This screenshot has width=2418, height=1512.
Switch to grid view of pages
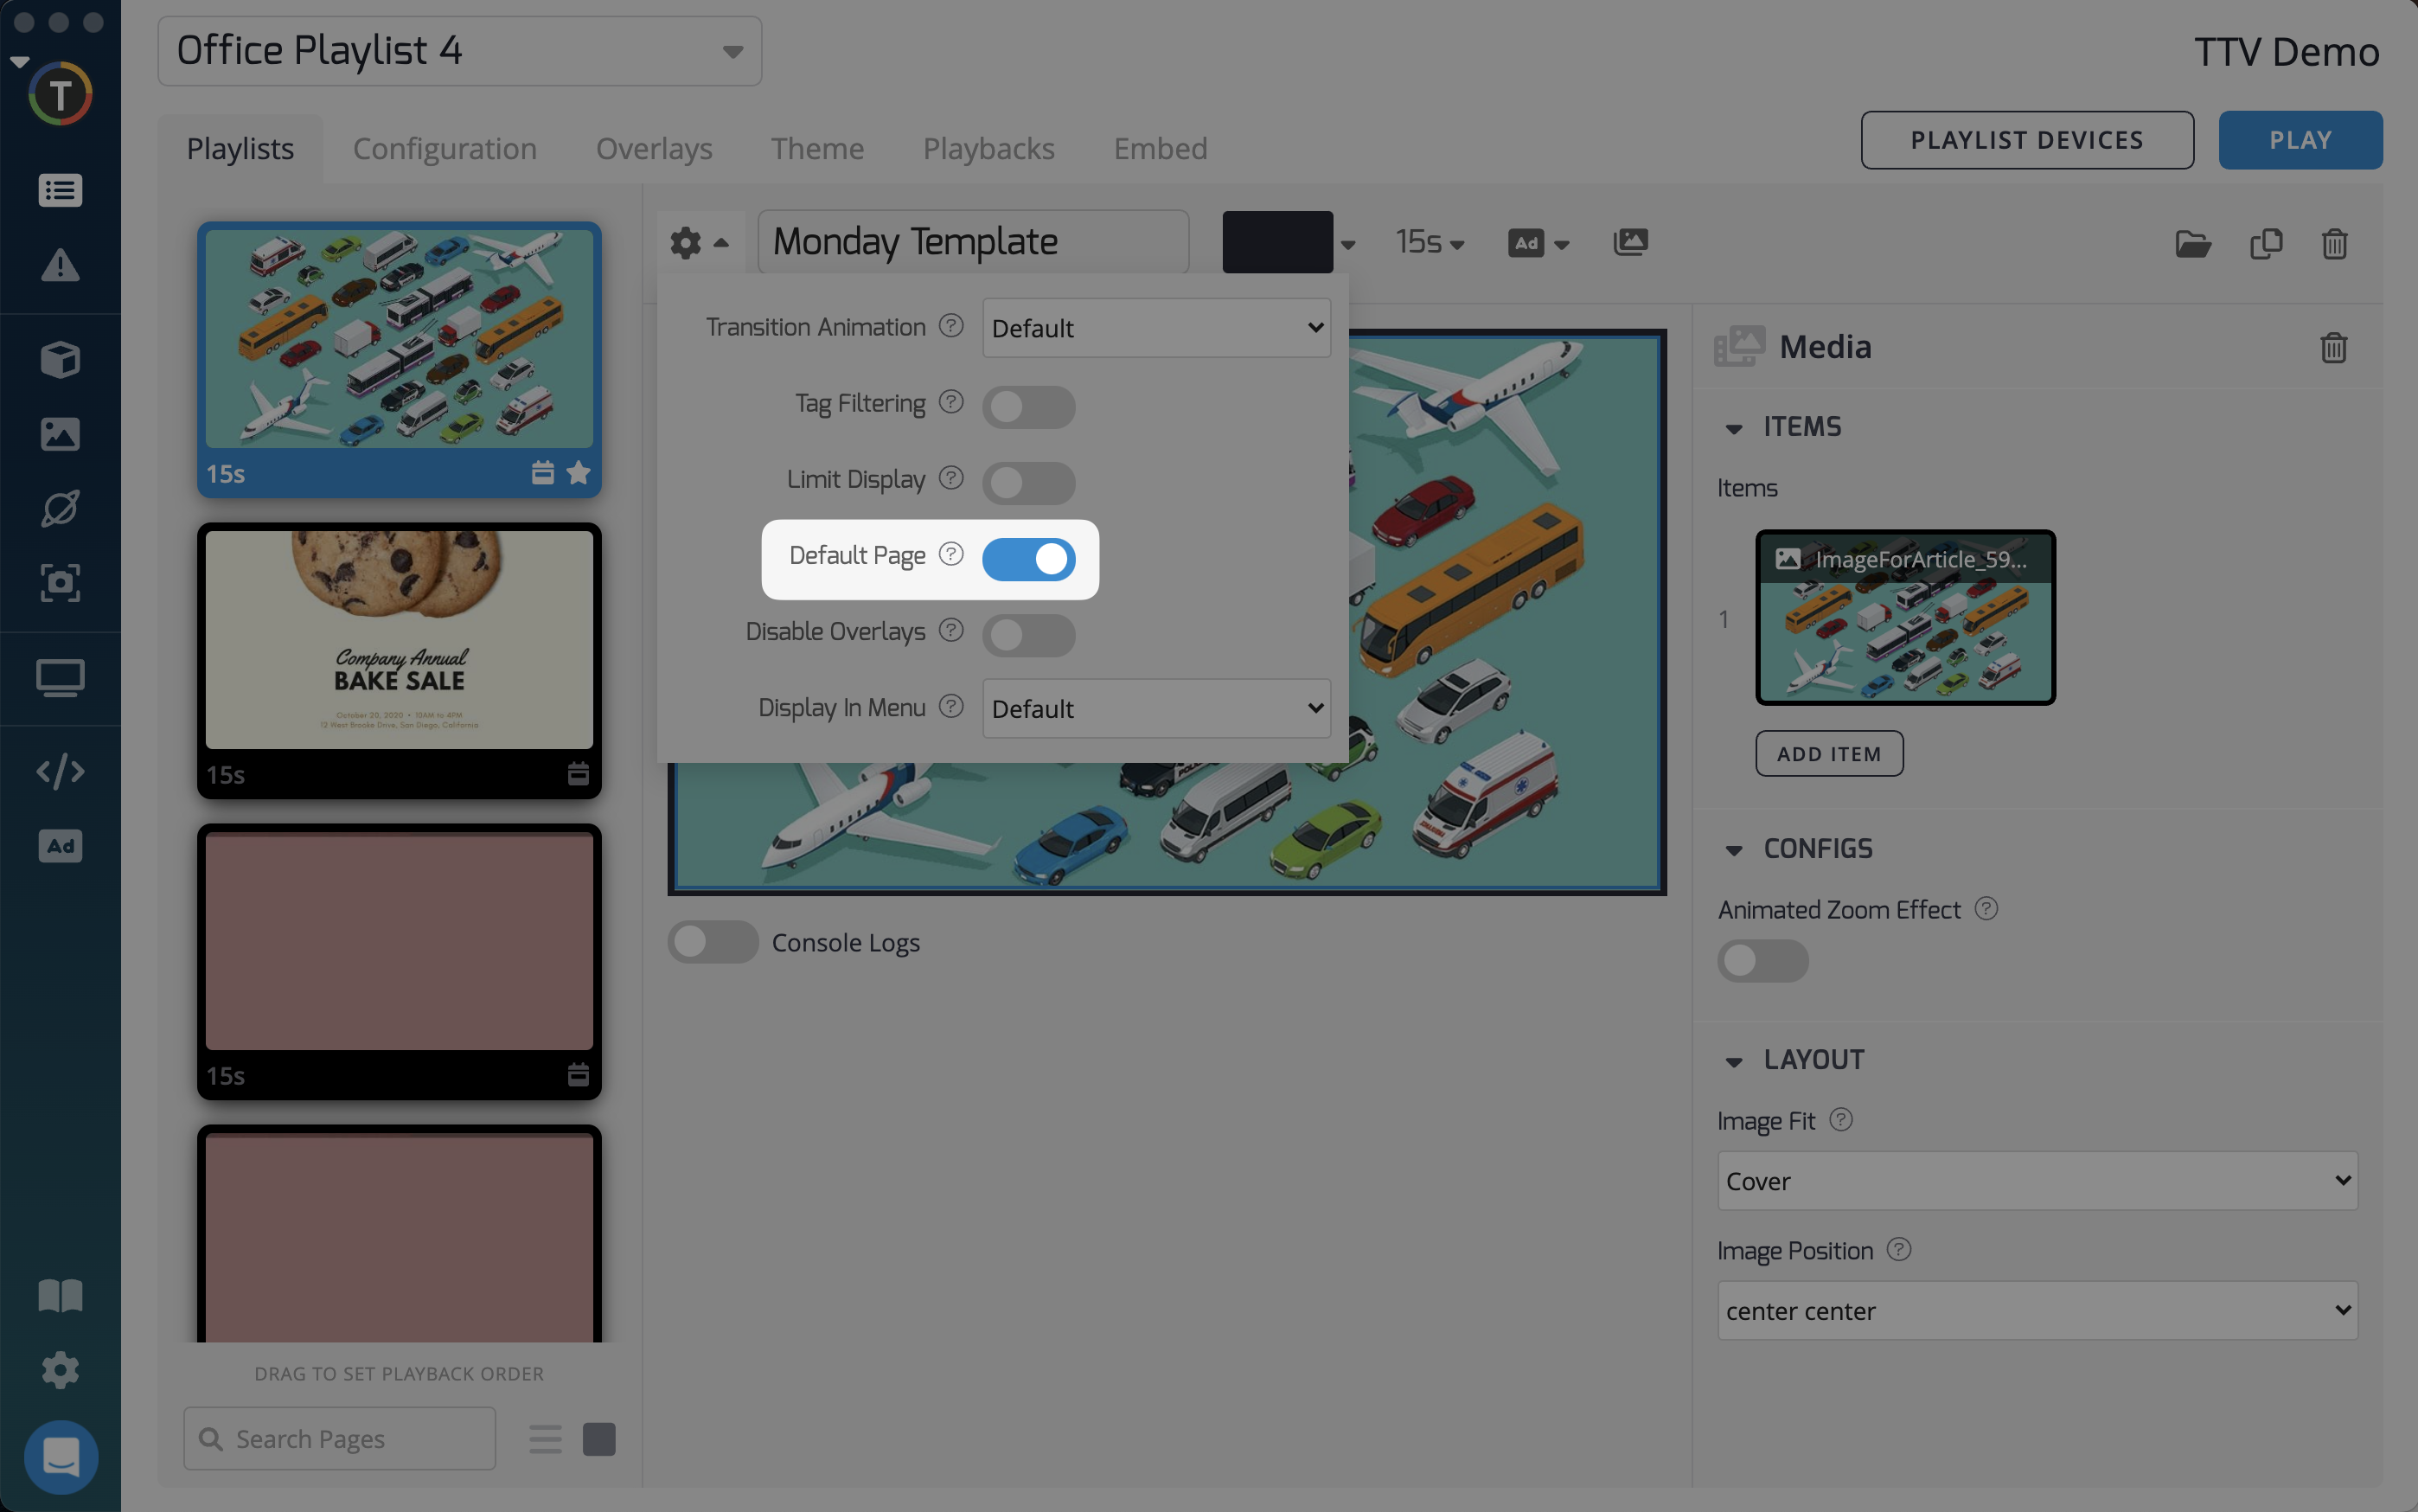[x=598, y=1439]
